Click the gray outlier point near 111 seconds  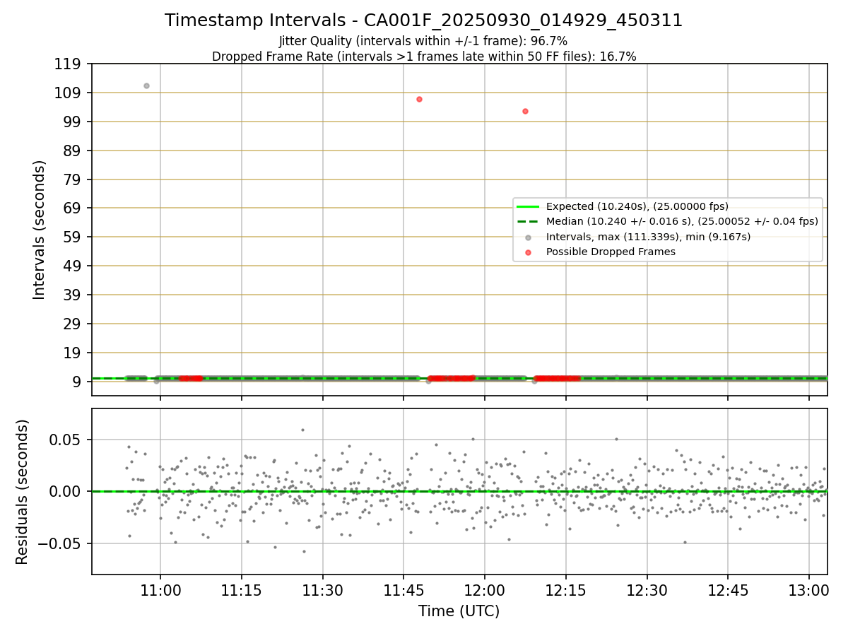point(146,86)
